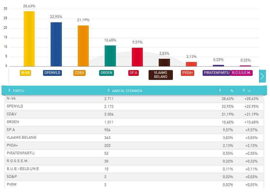Select the VLAAMS BELANG party label button

pos(161,75)
